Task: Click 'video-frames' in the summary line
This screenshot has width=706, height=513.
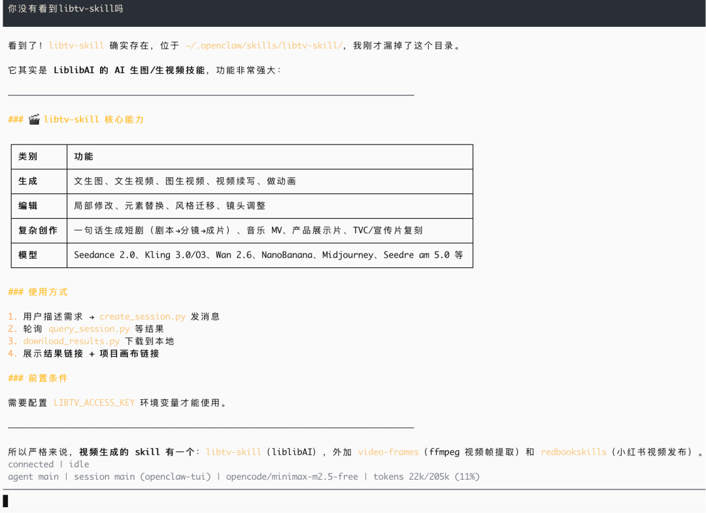Action: coord(388,452)
